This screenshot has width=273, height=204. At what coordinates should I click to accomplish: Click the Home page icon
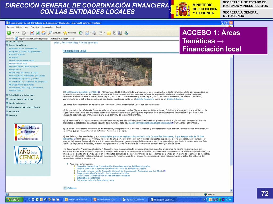pos(43,33)
